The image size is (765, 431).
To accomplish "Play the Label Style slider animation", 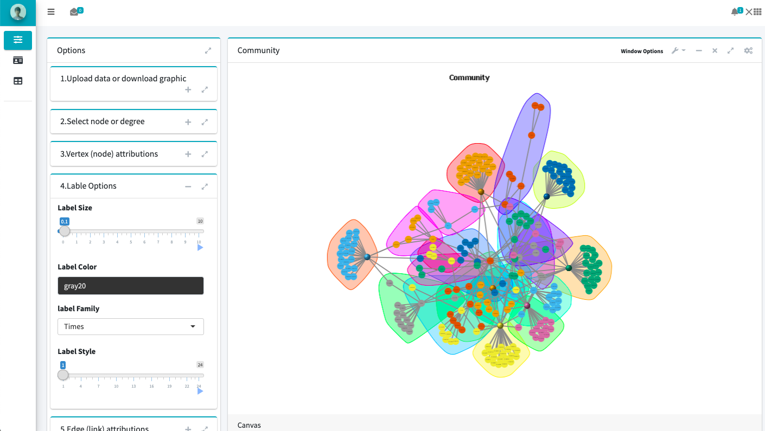I will tap(200, 391).
